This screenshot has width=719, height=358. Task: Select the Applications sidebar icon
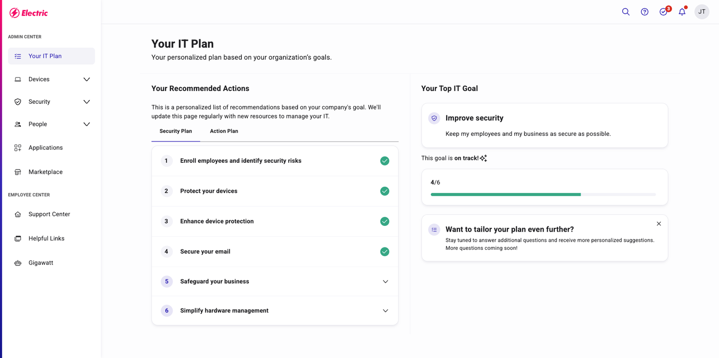click(x=17, y=147)
